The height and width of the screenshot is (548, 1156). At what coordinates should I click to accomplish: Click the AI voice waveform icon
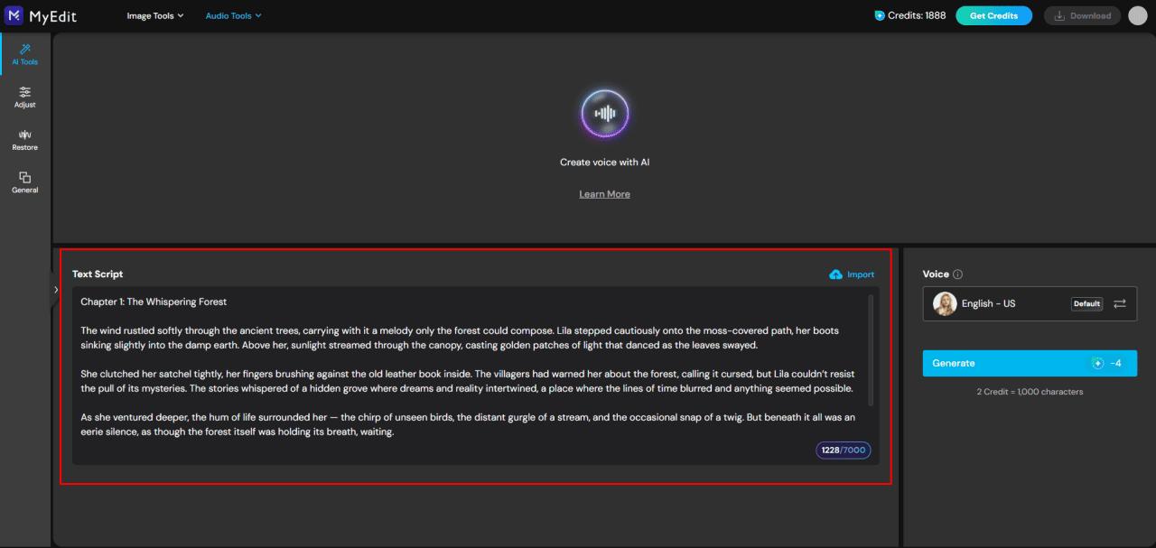pos(604,114)
